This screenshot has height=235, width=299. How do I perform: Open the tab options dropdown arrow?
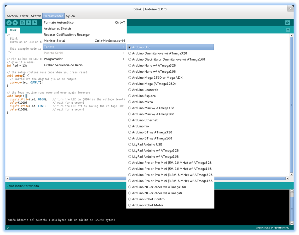coord(288,30)
